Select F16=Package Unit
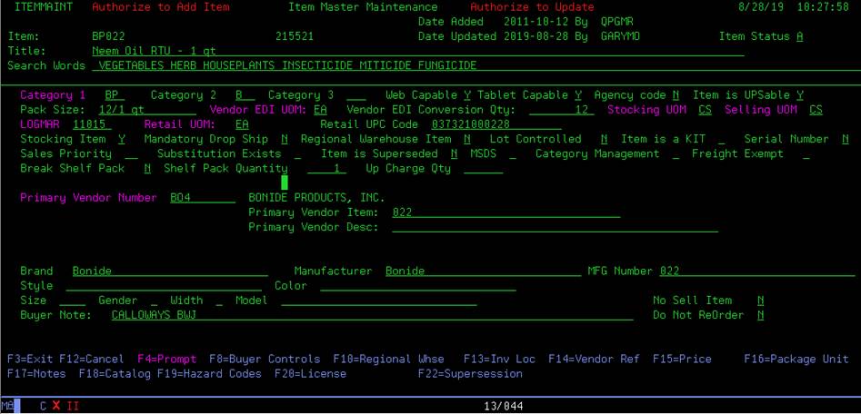This screenshot has height=414, width=861. point(796,359)
